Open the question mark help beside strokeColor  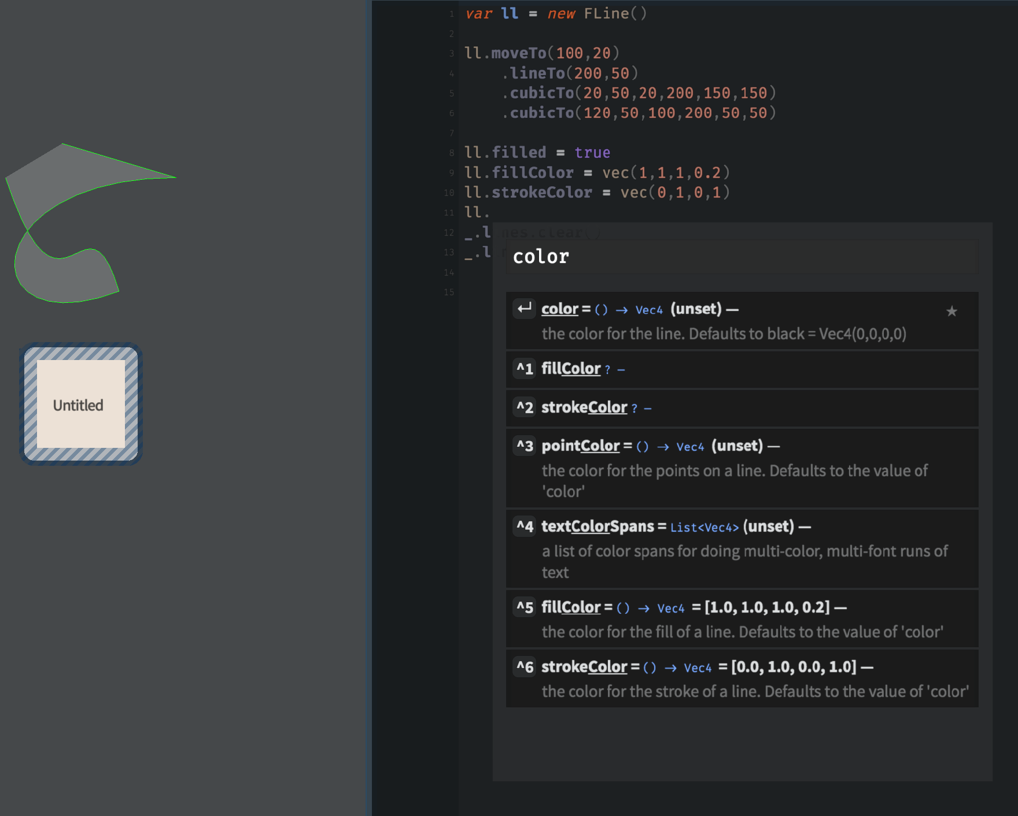pos(634,409)
